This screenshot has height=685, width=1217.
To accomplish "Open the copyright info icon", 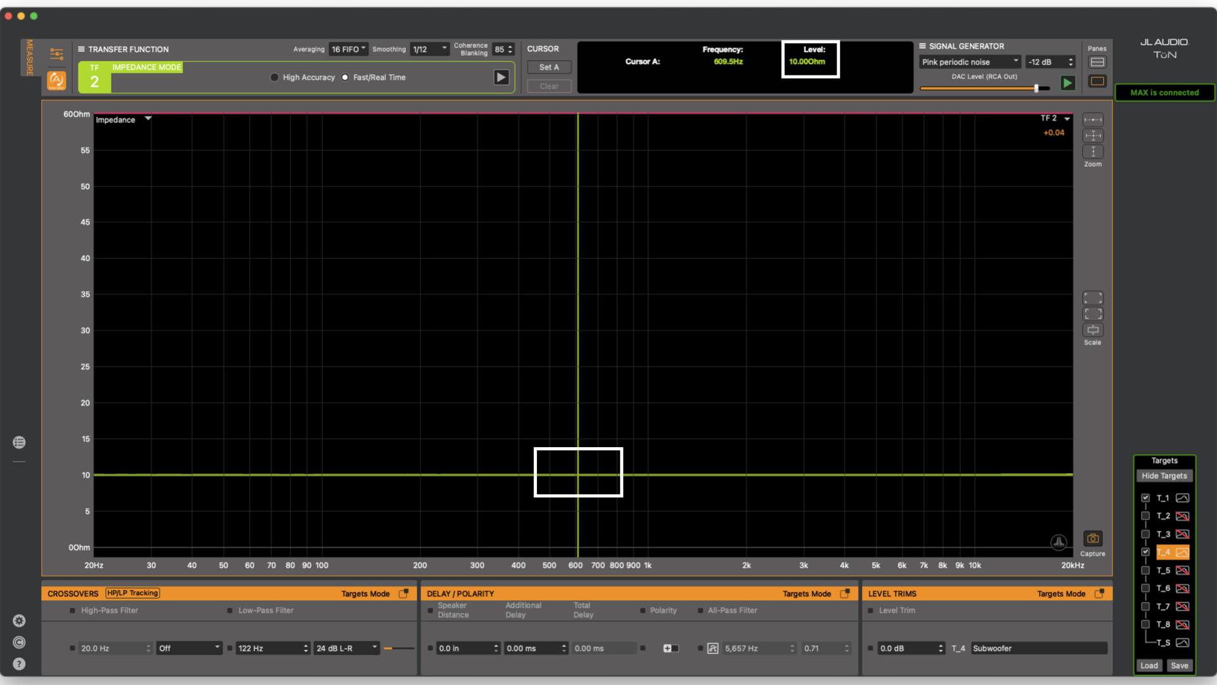I will pyautogui.click(x=19, y=643).
